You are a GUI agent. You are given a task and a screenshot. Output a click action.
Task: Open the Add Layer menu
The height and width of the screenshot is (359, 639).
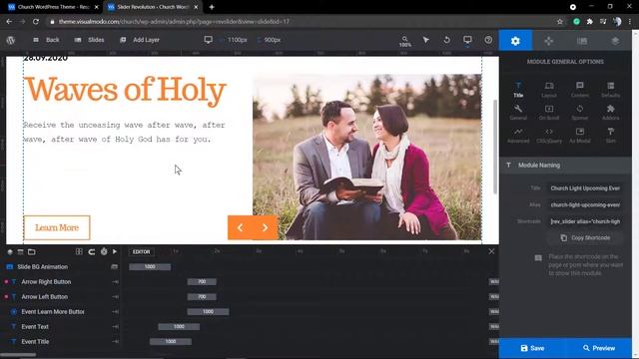point(140,40)
